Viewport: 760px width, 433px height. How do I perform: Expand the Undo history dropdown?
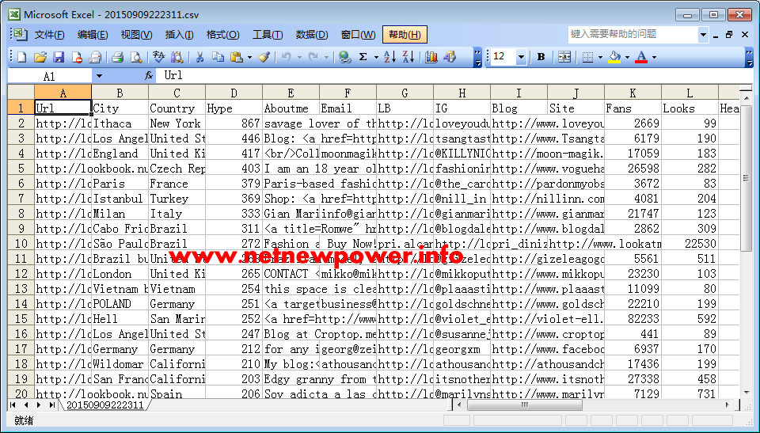pyautogui.click(x=299, y=57)
